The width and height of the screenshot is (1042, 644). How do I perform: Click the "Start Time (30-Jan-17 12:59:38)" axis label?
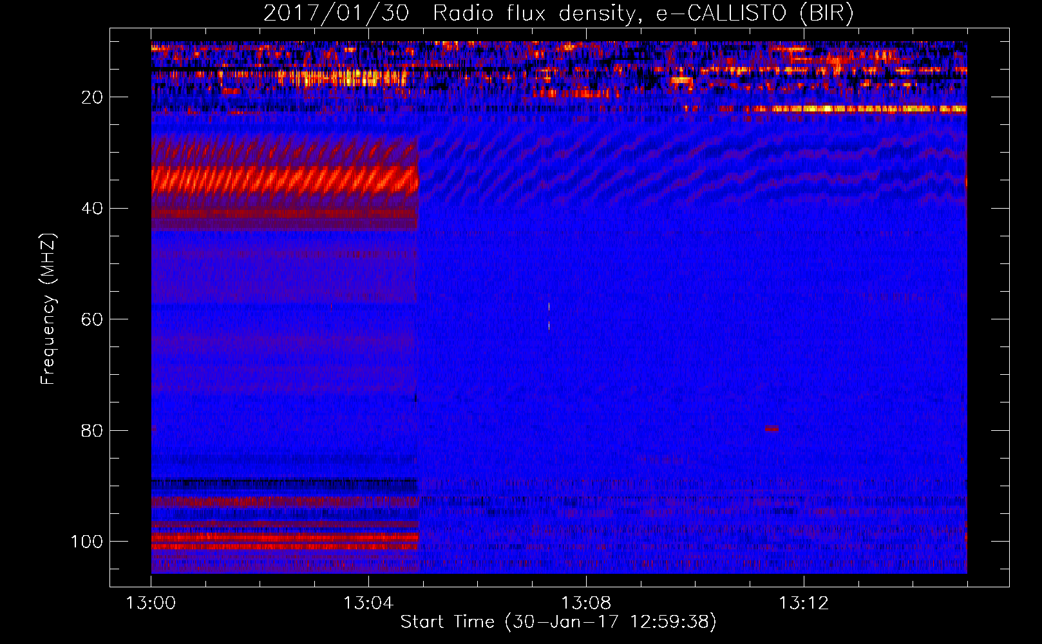pyautogui.click(x=558, y=622)
